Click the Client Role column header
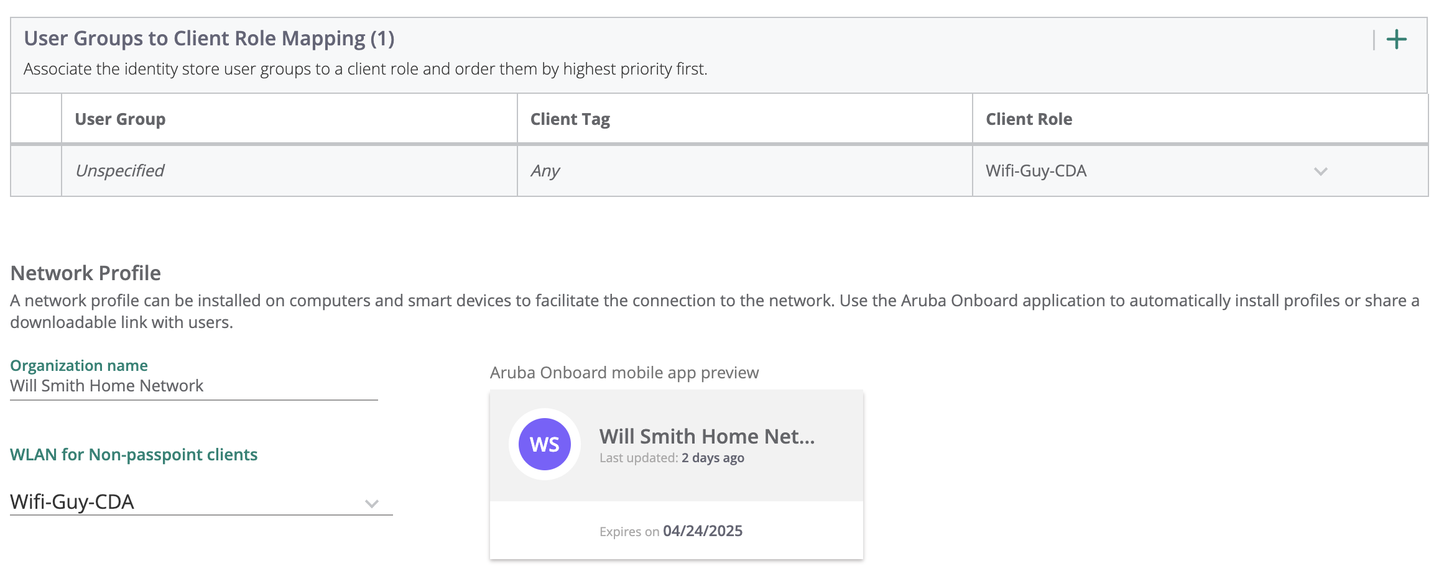The image size is (1444, 579). (1029, 119)
